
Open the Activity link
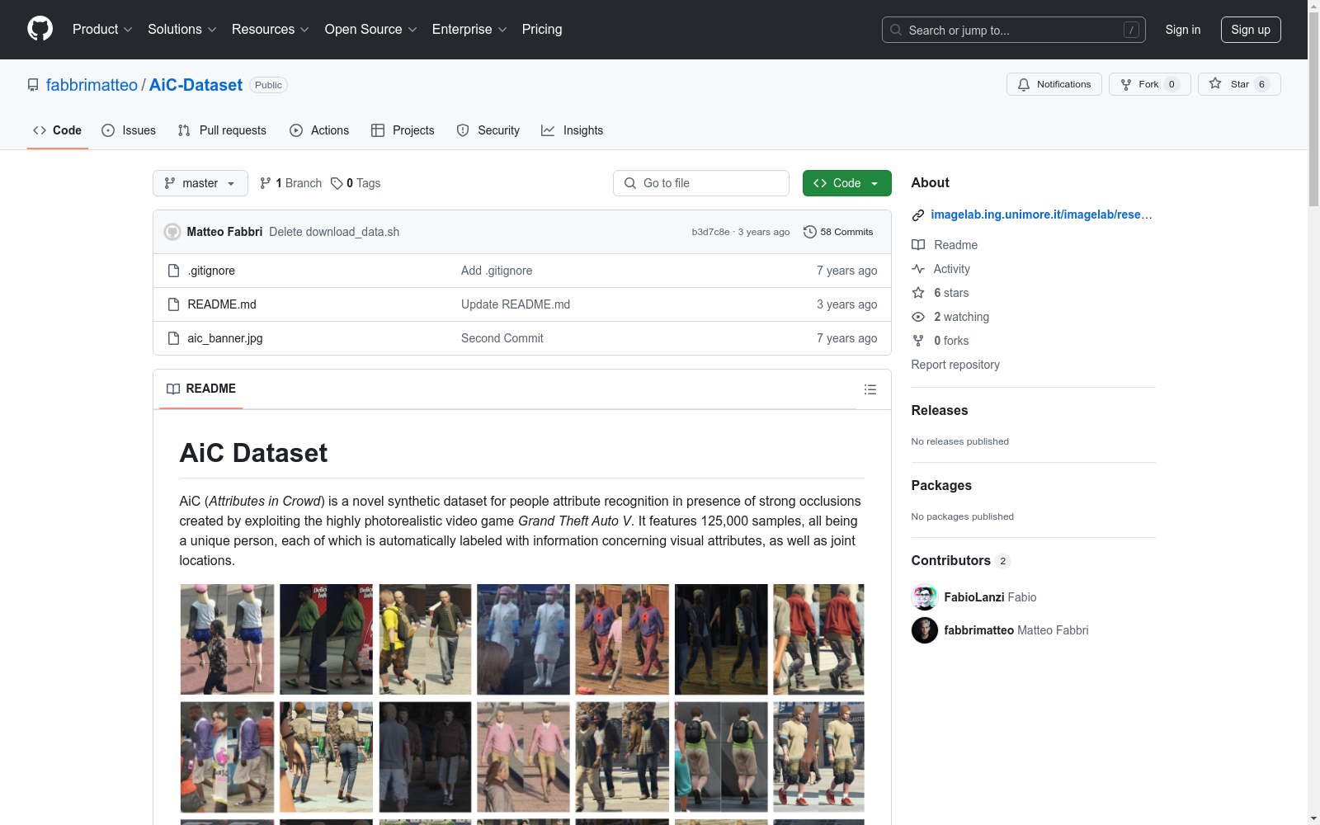941,269
